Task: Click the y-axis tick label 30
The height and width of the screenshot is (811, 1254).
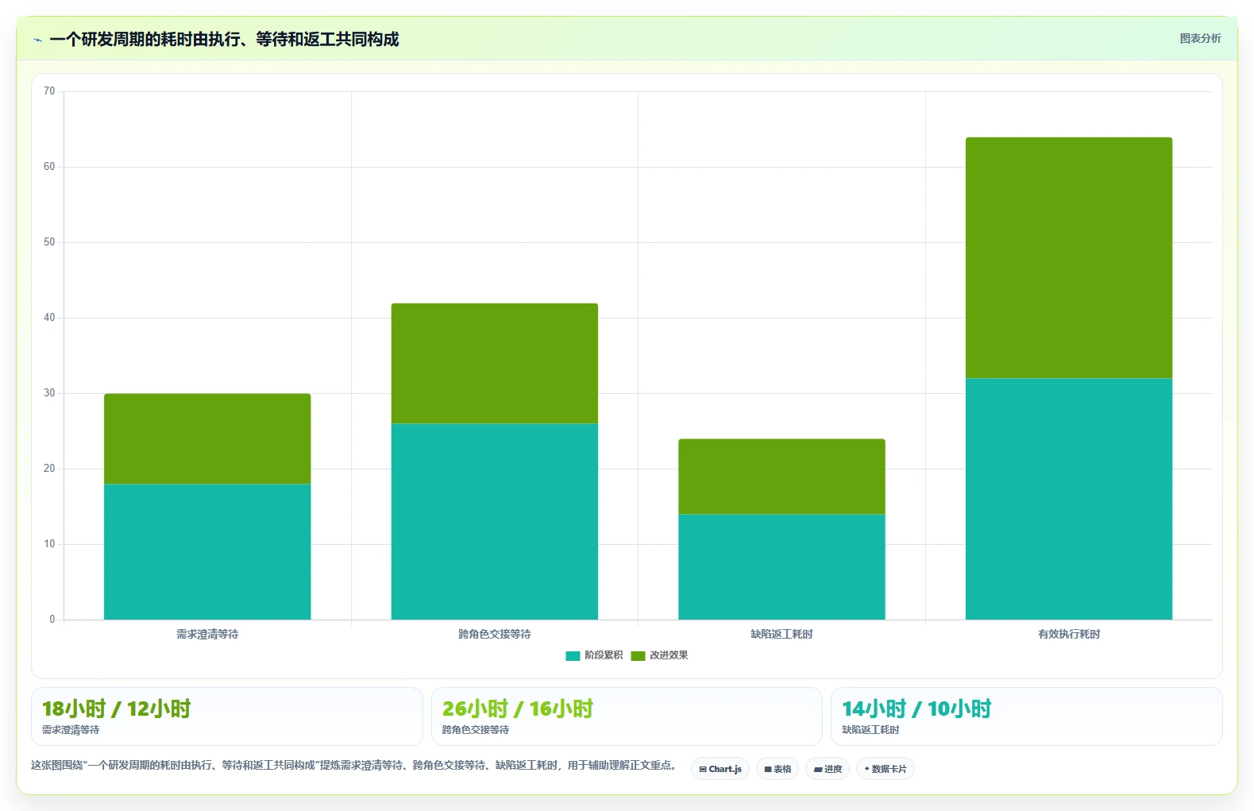Action: 49,393
